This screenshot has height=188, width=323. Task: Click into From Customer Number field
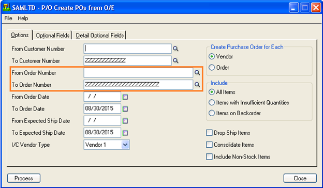click(127, 49)
